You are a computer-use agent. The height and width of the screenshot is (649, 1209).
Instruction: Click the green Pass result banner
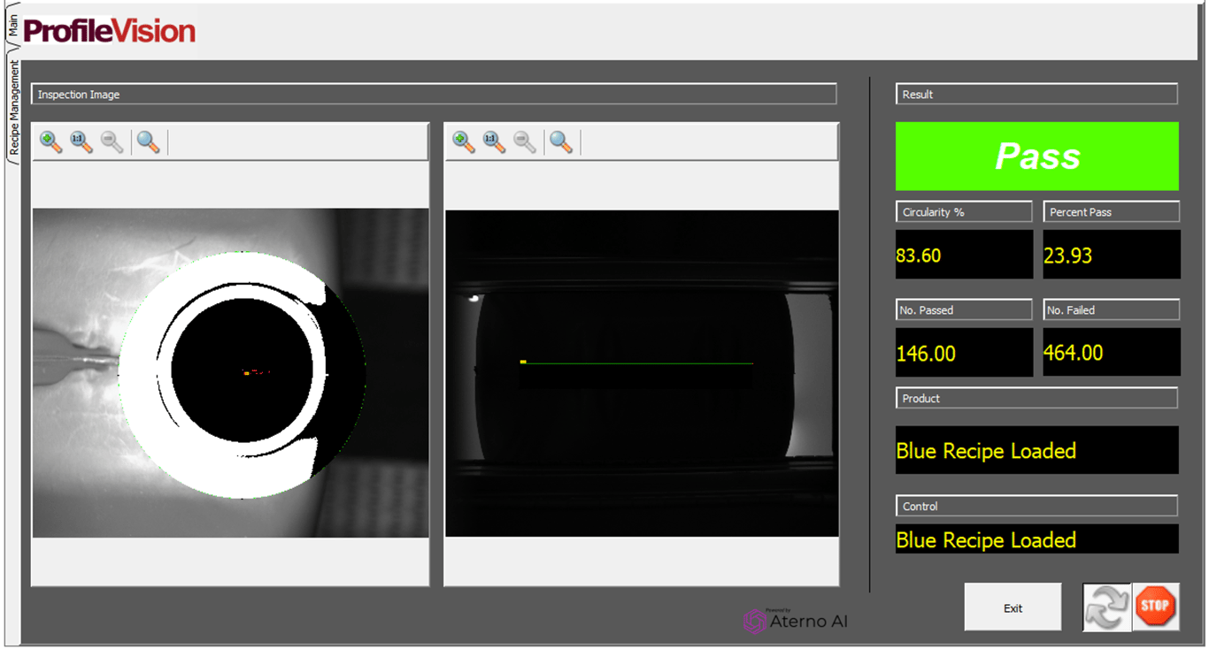(1037, 157)
